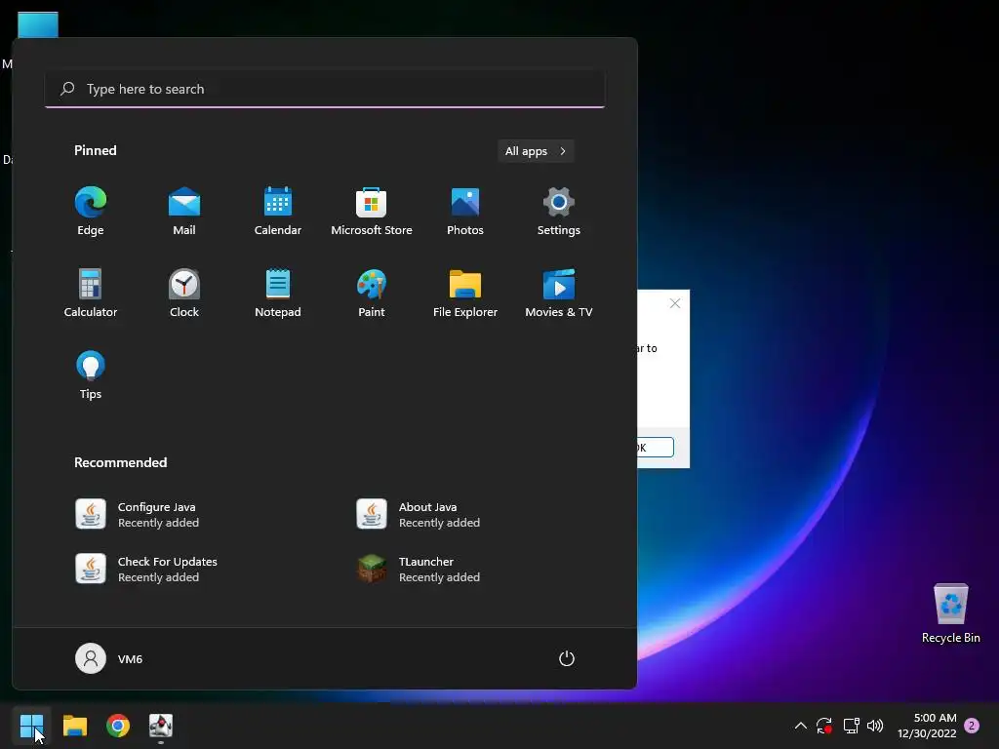Open the notification badge showing 2

(972, 726)
